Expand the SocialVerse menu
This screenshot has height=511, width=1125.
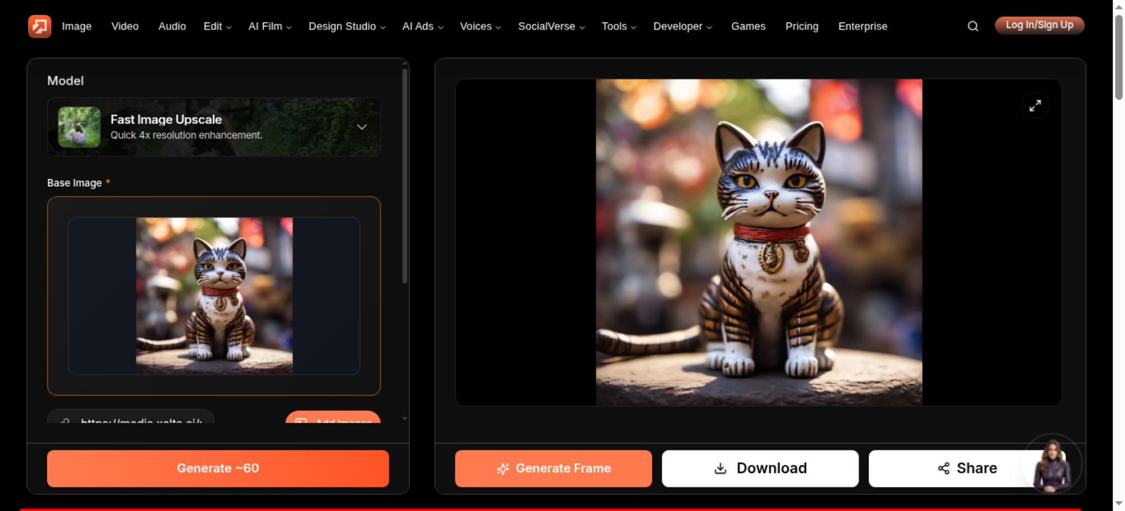[551, 26]
